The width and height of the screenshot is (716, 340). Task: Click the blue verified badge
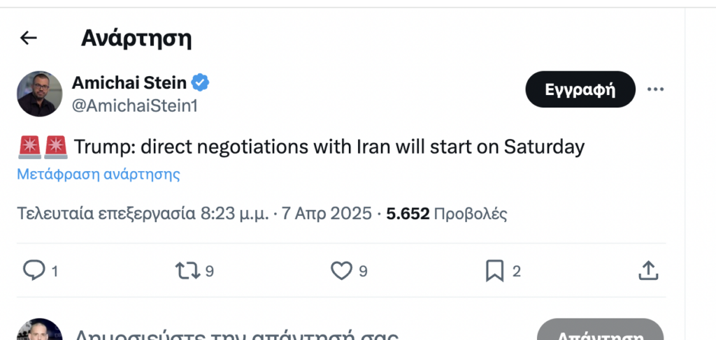pos(201,83)
